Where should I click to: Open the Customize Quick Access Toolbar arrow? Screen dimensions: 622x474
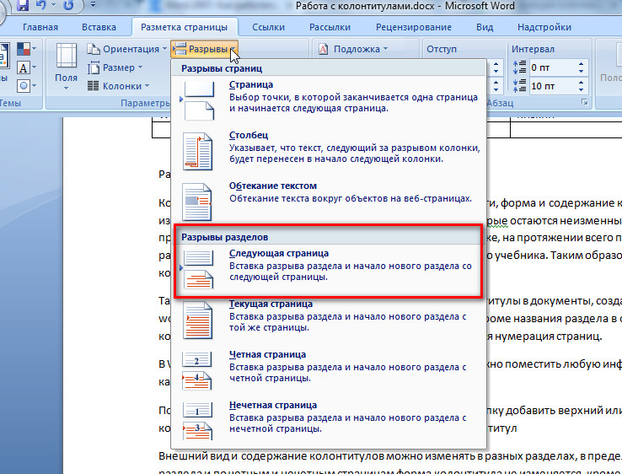[93, 5]
